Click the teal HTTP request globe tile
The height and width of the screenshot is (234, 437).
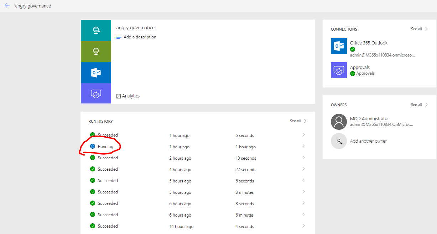coord(96,30)
